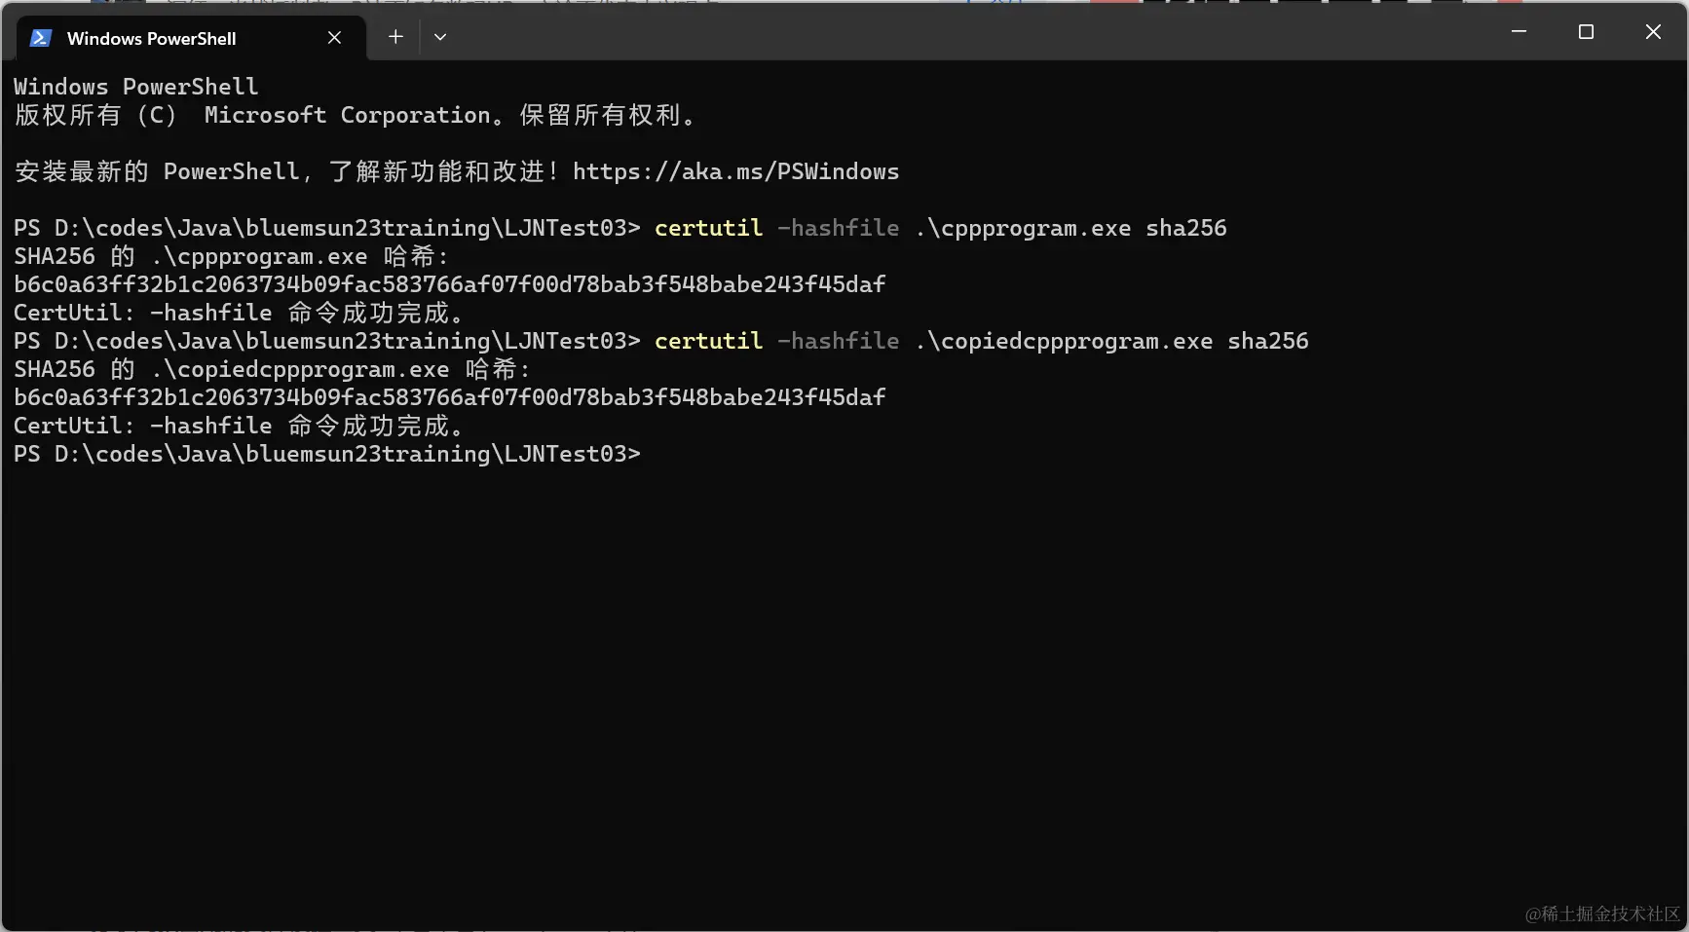Open a new tab with plus button
This screenshot has width=1689, height=932.
tap(395, 37)
